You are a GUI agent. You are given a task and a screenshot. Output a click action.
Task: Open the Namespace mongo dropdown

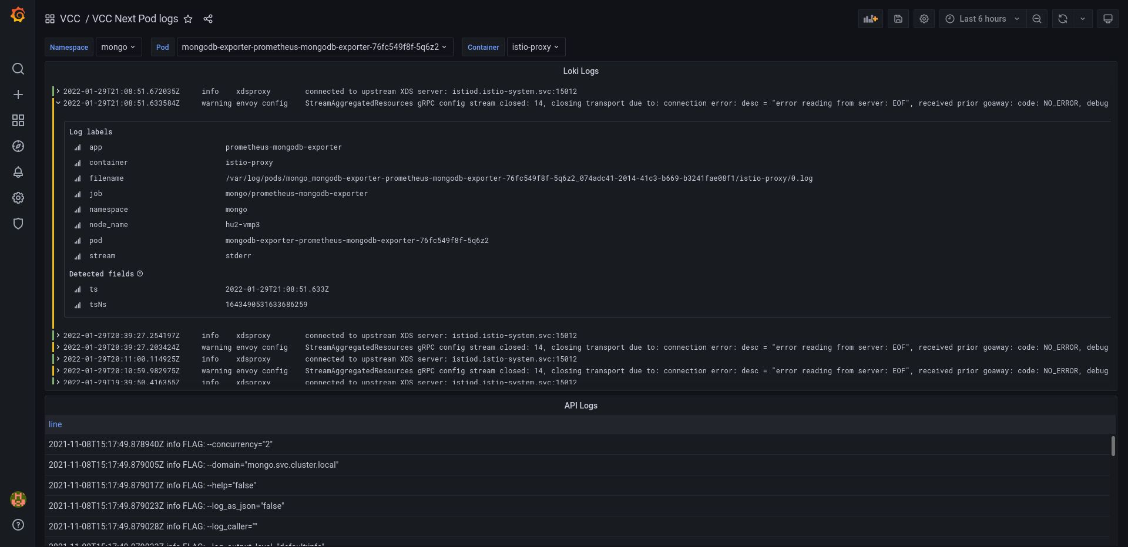(119, 47)
